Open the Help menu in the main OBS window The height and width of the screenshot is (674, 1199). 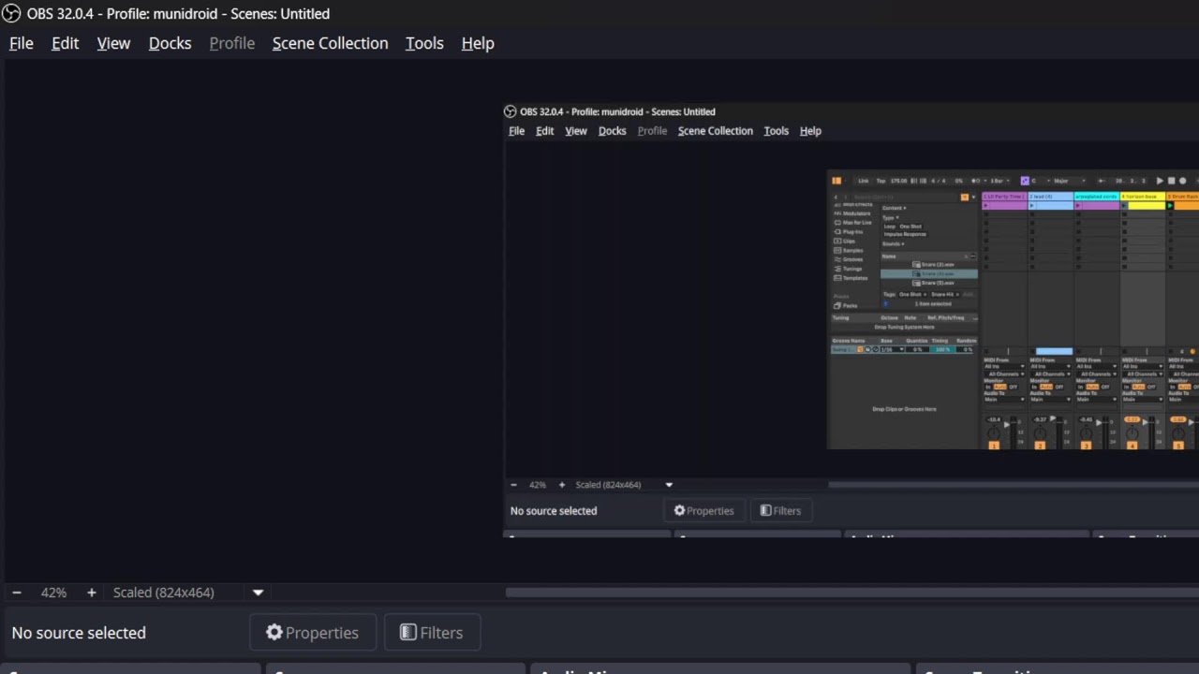(x=478, y=43)
